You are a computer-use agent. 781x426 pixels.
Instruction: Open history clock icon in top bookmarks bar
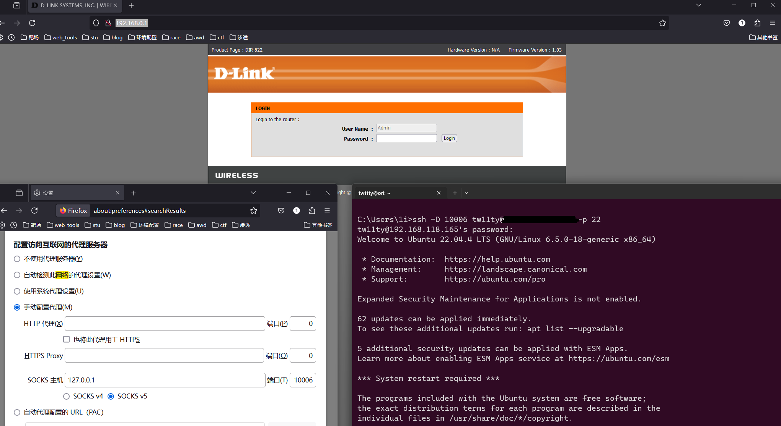point(11,37)
